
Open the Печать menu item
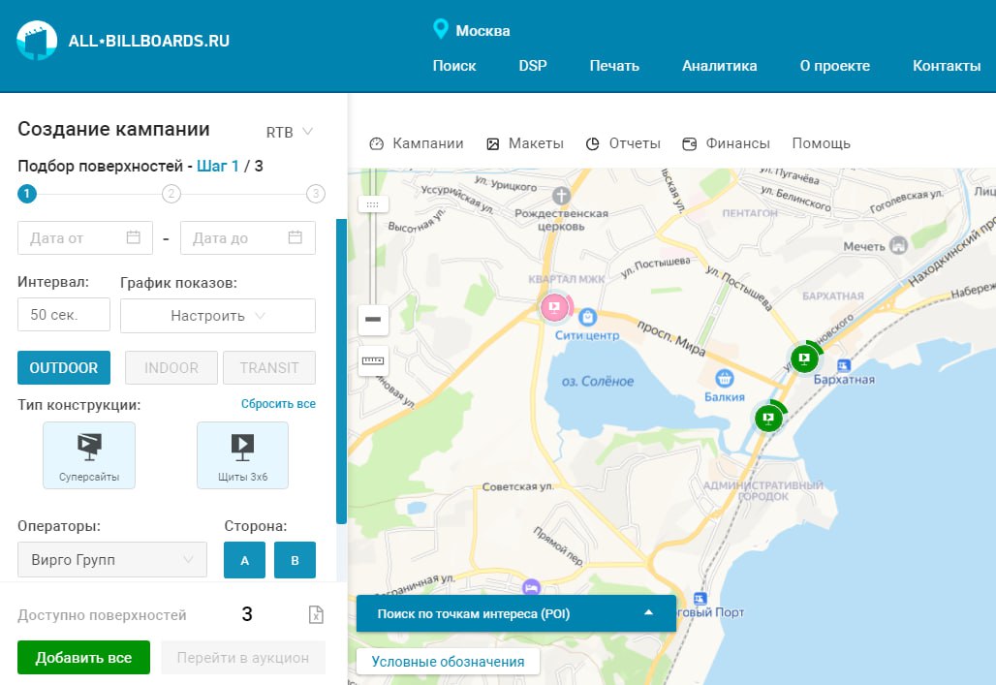614,66
